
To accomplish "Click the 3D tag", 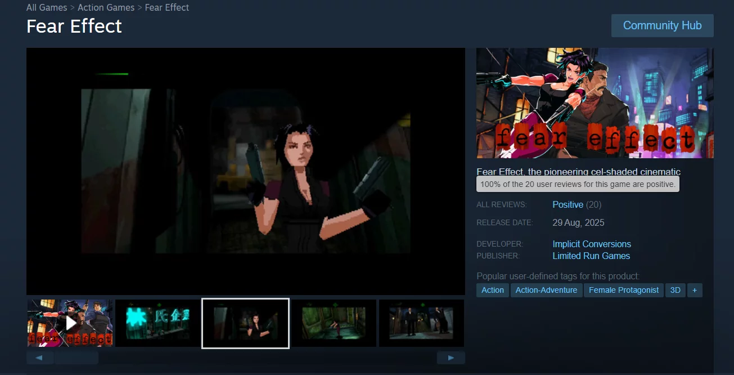I will coord(675,290).
